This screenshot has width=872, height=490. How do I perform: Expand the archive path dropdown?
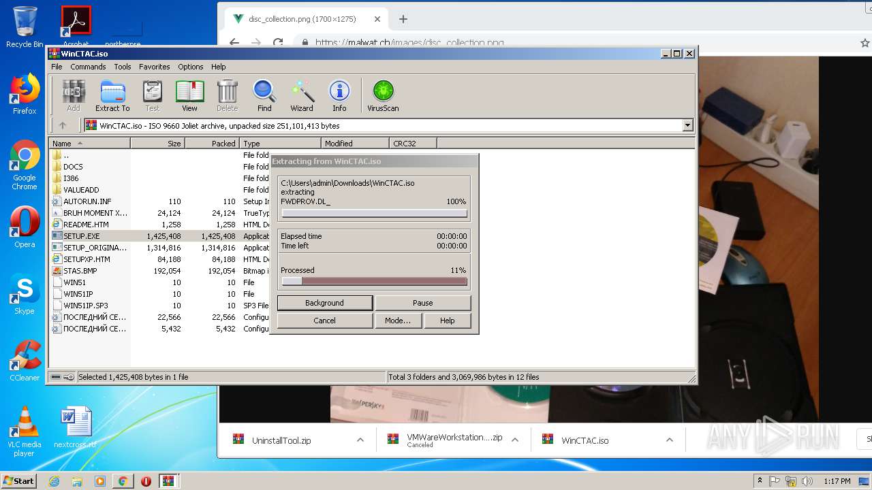687,125
